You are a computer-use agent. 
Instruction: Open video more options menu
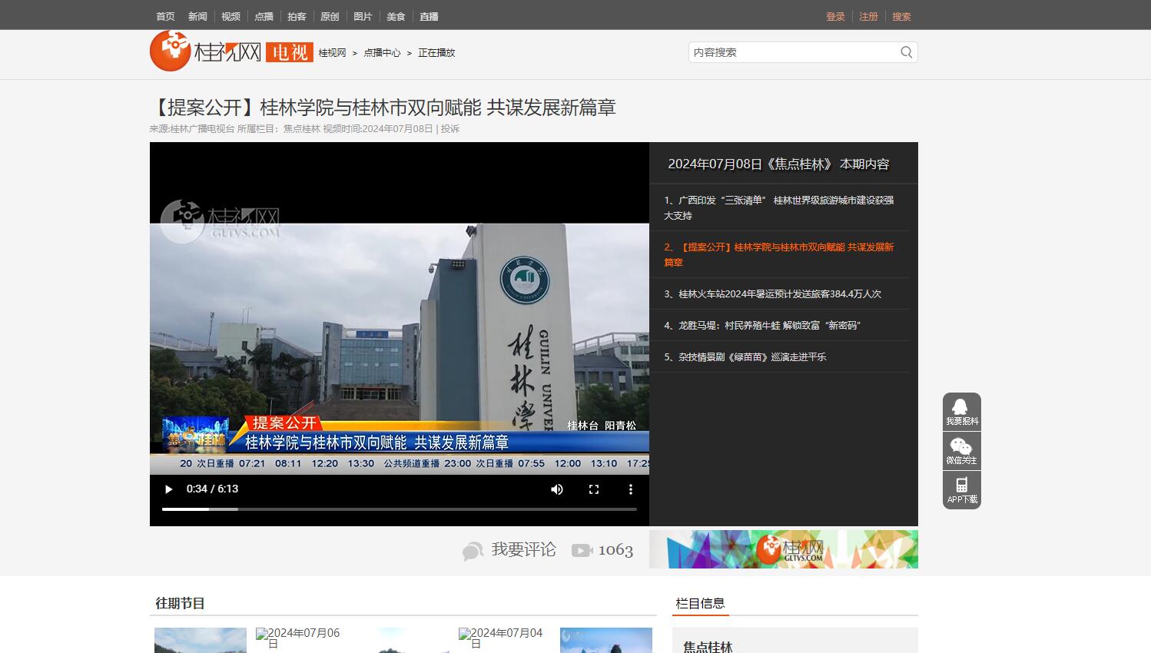point(631,489)
